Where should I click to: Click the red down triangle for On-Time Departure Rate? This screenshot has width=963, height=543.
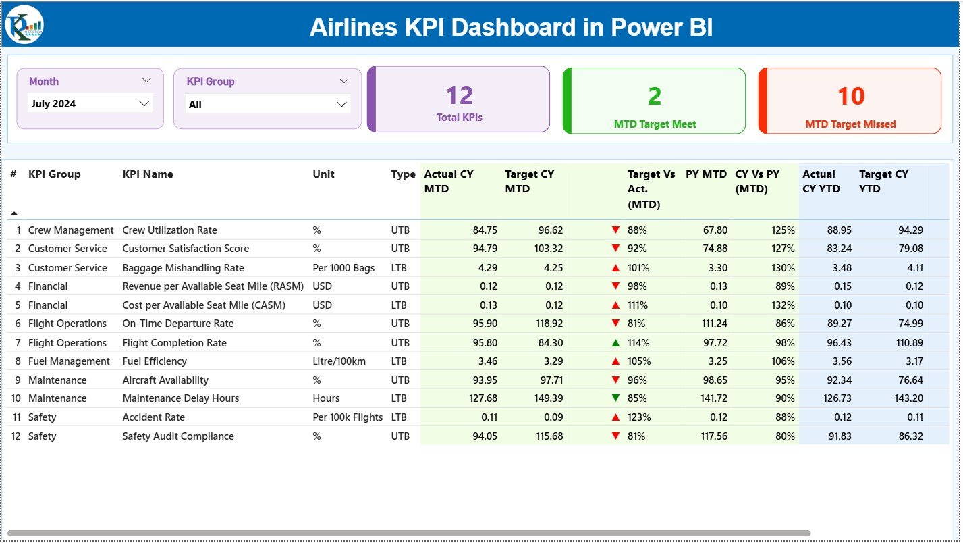coord(615,324)
